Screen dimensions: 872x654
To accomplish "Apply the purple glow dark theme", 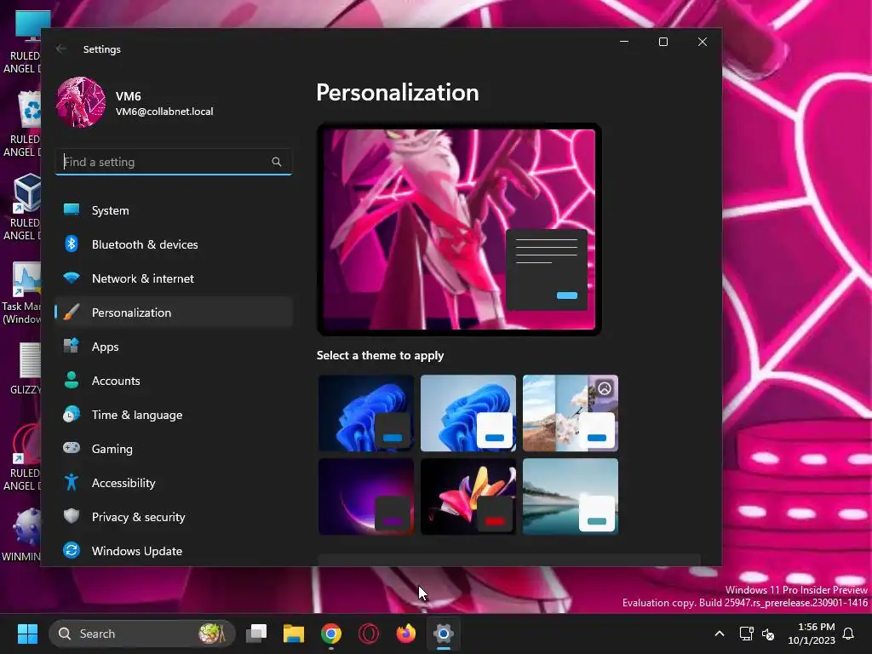I will 366,496.
